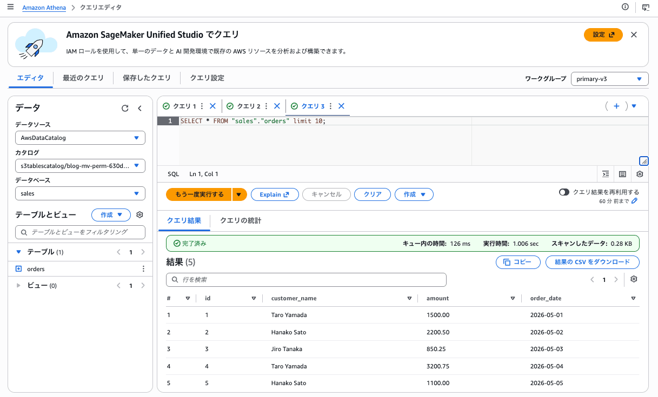Open the editor preferences gear
658x397 pixels.
[640, 174]
